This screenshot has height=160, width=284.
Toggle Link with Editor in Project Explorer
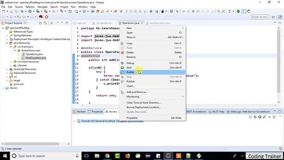coord(45,23)
